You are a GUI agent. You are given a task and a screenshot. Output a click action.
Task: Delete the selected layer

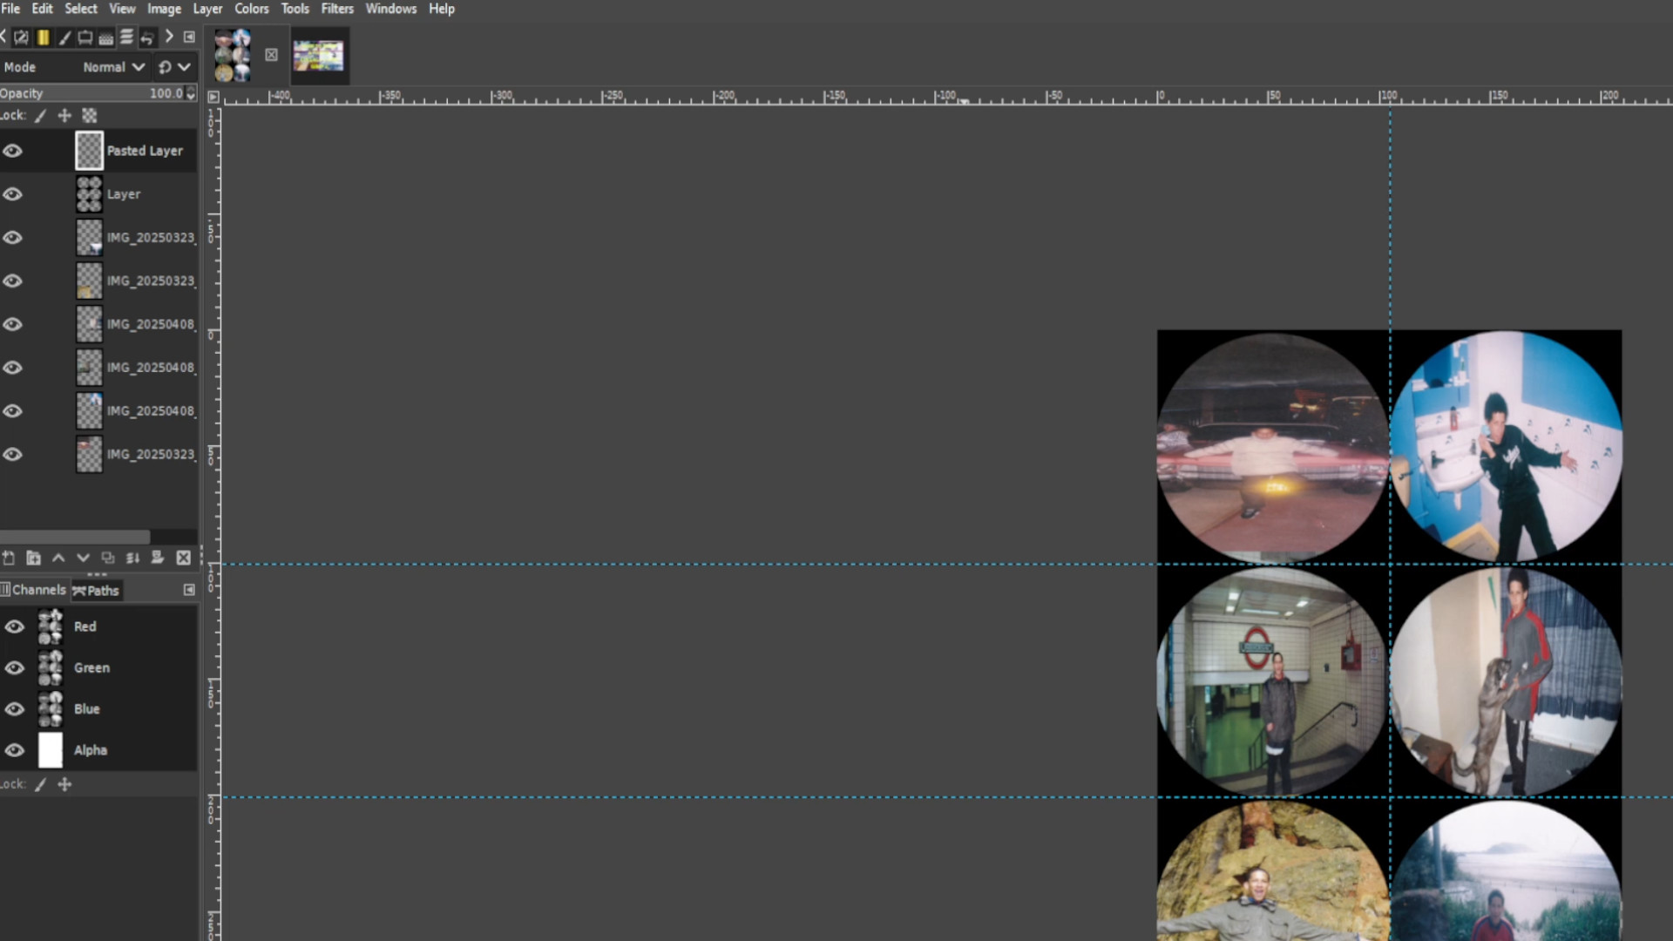tap(183, 558)
